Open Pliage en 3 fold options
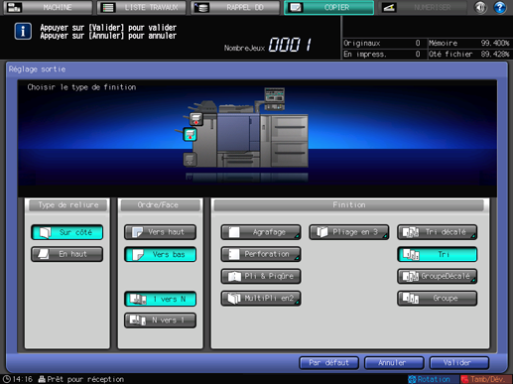 point(349,232)
